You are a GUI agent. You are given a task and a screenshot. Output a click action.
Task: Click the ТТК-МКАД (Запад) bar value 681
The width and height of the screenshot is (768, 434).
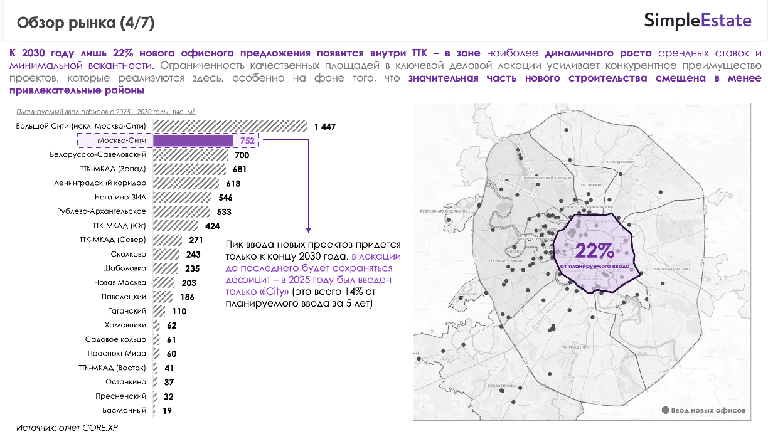coord(239,169)
